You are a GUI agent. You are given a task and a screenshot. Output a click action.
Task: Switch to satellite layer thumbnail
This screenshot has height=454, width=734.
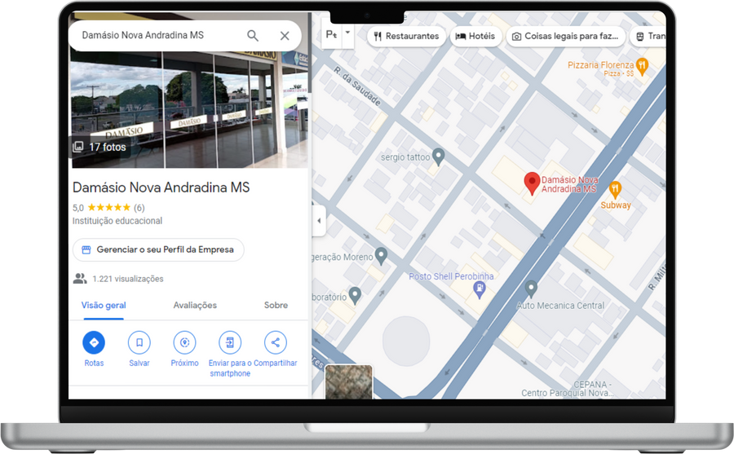point(349,382)
